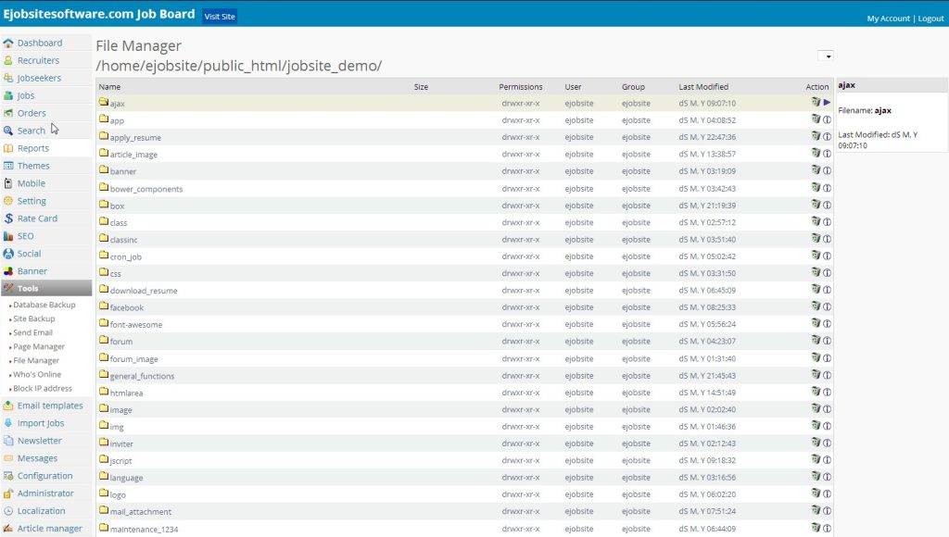The height and width of the screenshot is (537, 949).
Task: Open Who's Online link
Action: tap(37, 374)
